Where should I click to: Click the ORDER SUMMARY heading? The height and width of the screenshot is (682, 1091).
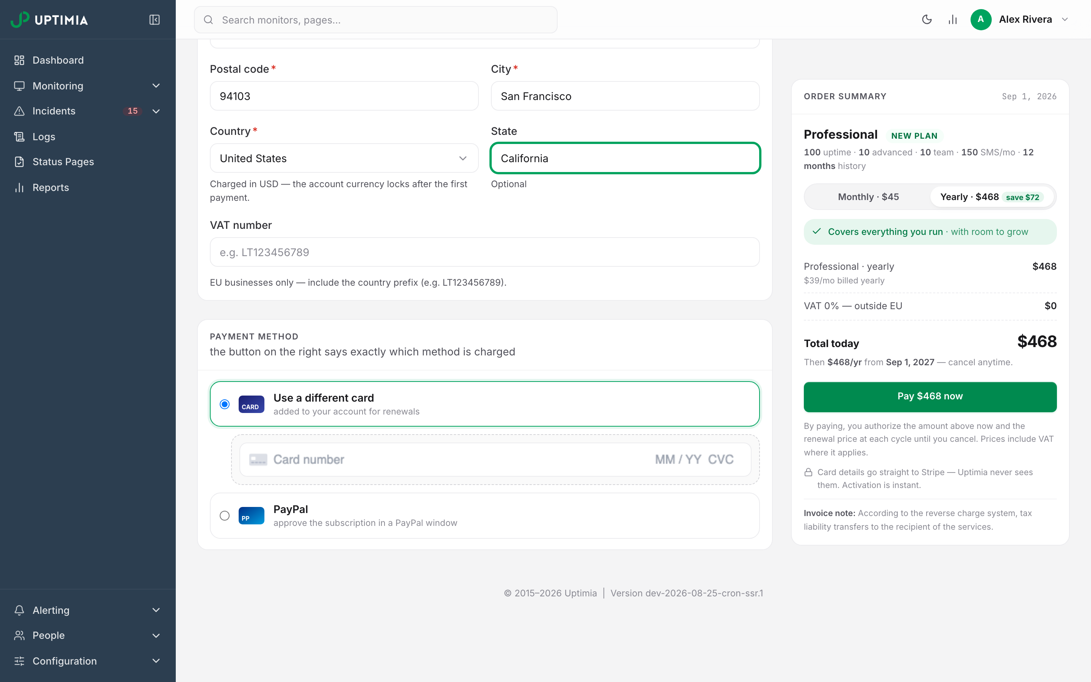[x=845, y=96]
